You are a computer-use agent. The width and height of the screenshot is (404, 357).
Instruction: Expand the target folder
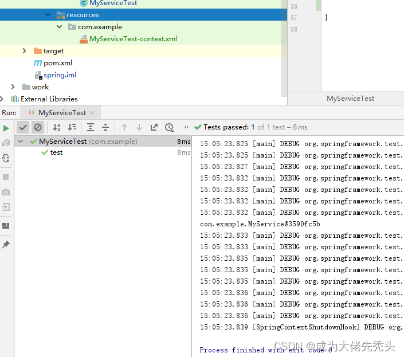point(25,51)
